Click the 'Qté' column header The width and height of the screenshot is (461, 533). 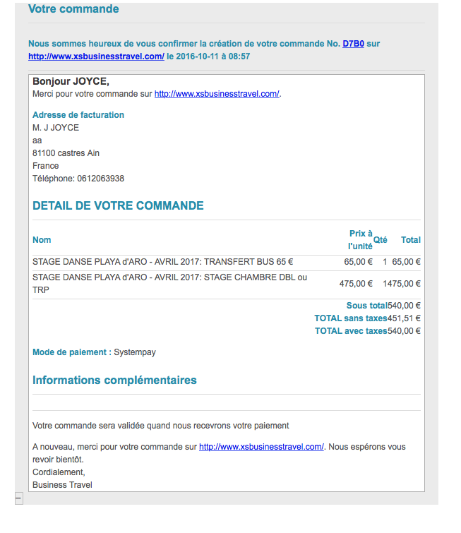[x=380, y=240]
